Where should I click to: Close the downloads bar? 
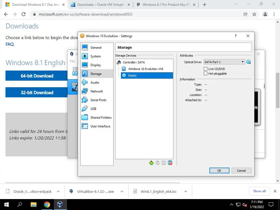click(x=275, y=191)
